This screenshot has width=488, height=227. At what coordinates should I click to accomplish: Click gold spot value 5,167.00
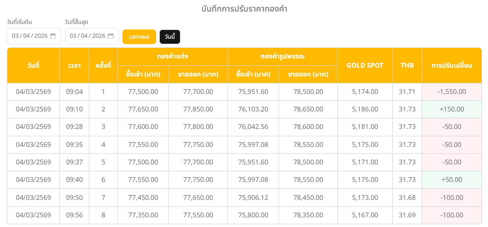365,215
